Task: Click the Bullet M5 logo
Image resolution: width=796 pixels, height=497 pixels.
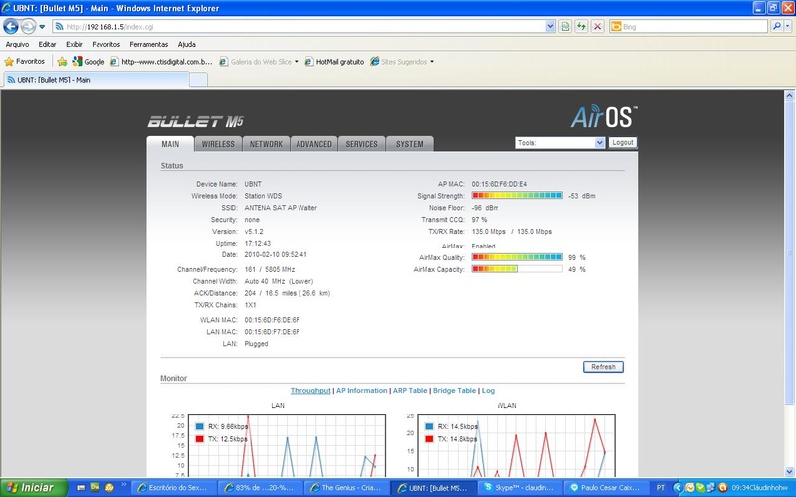Action: [195, 121]
